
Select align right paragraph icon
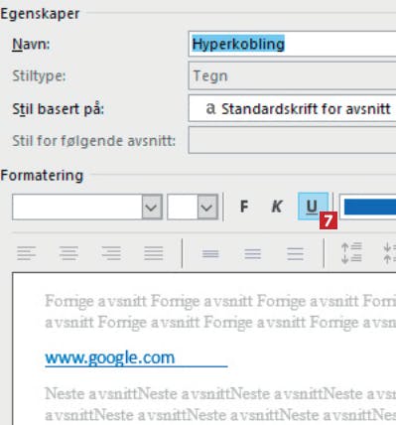[111, 253]
